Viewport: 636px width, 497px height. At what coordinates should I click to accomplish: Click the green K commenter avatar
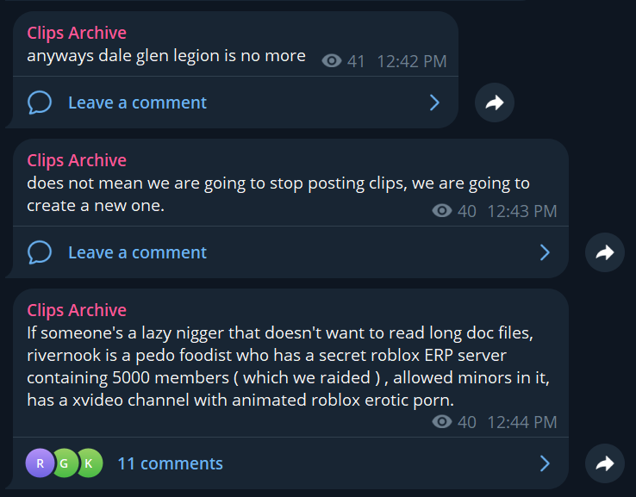tap(89, 463)
